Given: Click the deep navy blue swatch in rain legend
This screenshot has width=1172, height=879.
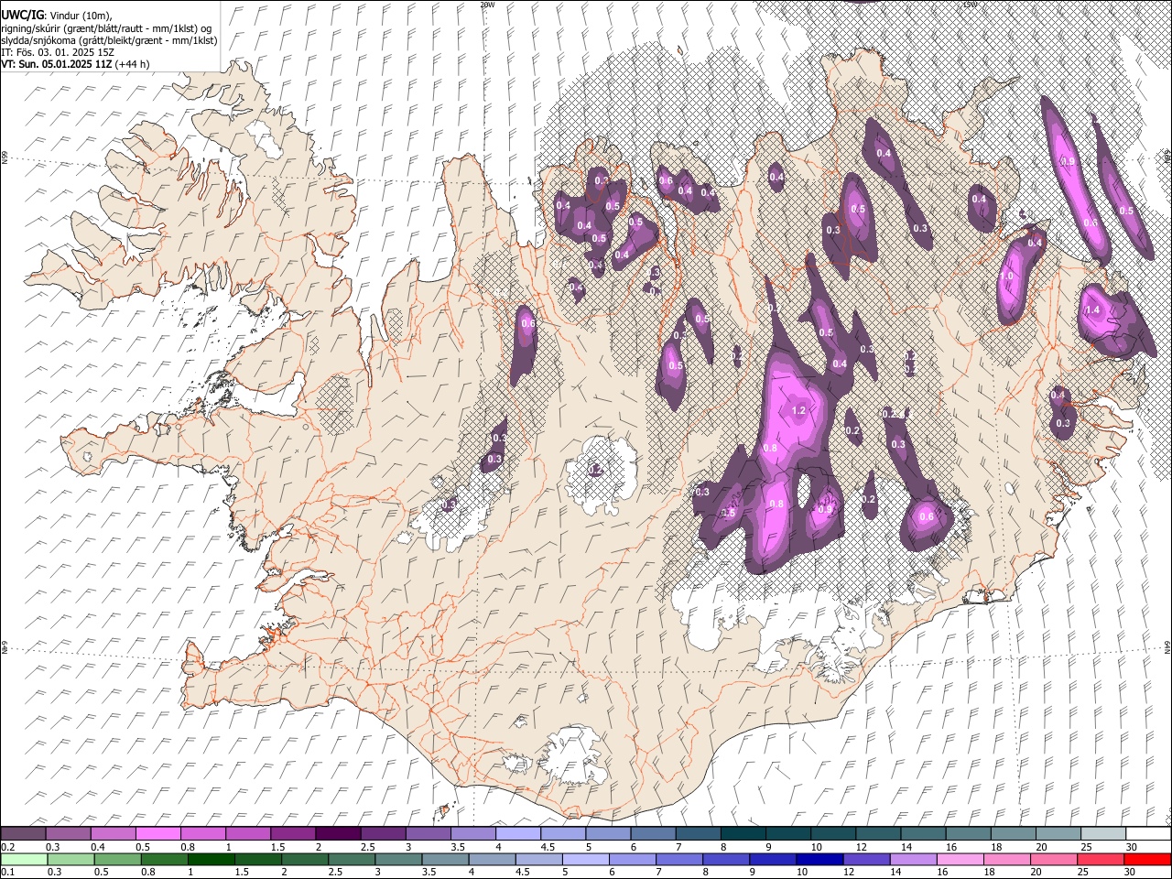Looking at the screenshot, I should point(819,859).
